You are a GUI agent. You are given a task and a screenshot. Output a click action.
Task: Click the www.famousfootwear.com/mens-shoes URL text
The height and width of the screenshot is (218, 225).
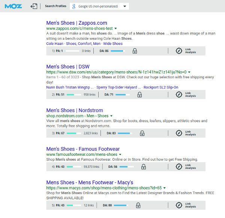(x=82, y=154)
